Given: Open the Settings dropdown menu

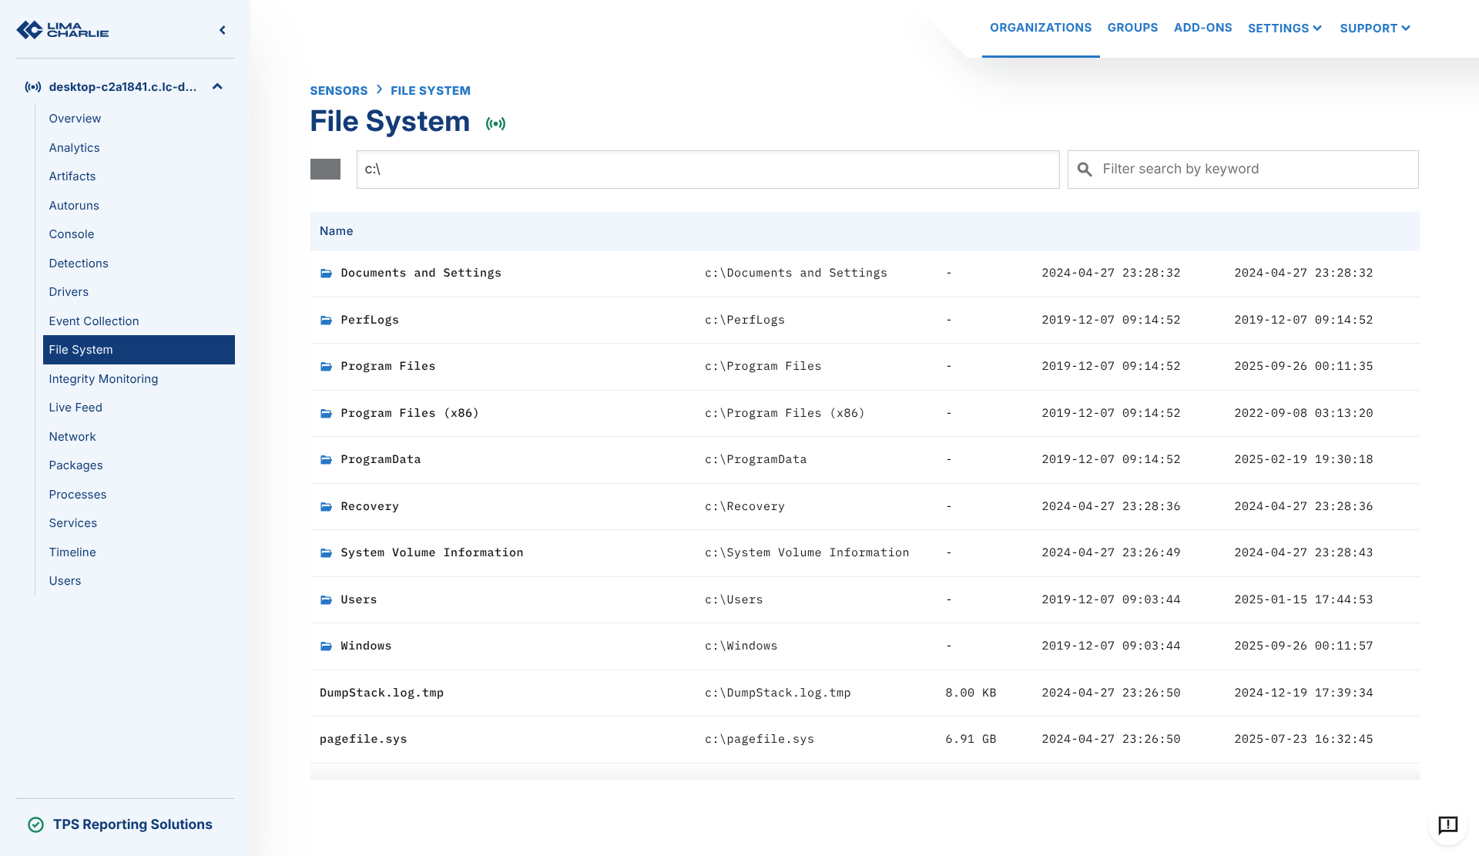Looking at the screenshot, I should pyautogui.click(x=1284, y=29).
